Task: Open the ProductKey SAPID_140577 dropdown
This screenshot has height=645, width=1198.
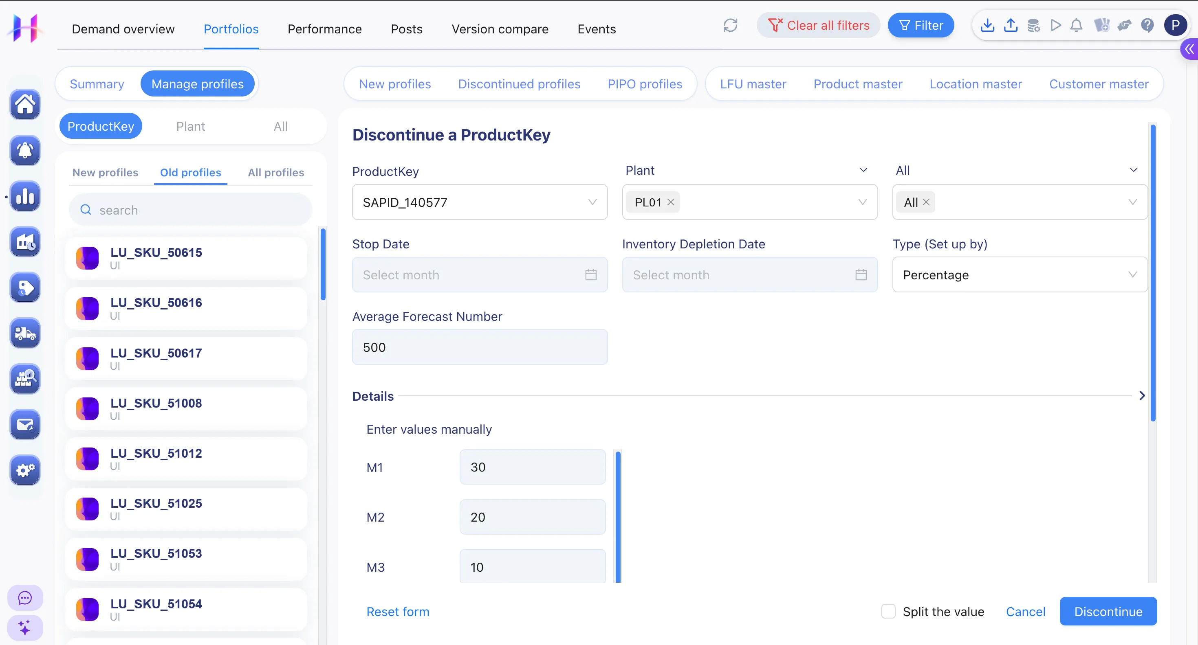Action: point(480,202)
